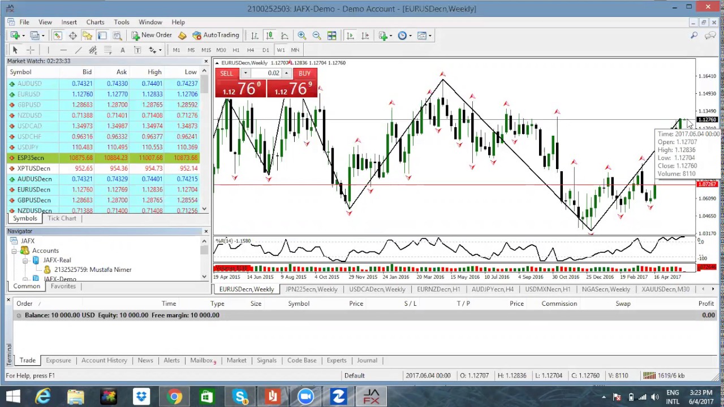Open the search magnifier icon
The image size is (724, 407).
pos(694,36)
